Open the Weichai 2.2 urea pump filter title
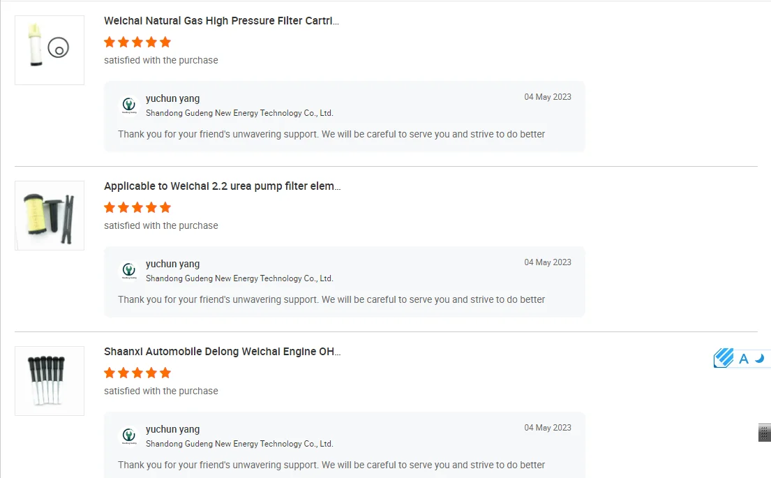The width and height of the screenshot is (771, 478). click(x=222, y=186)
